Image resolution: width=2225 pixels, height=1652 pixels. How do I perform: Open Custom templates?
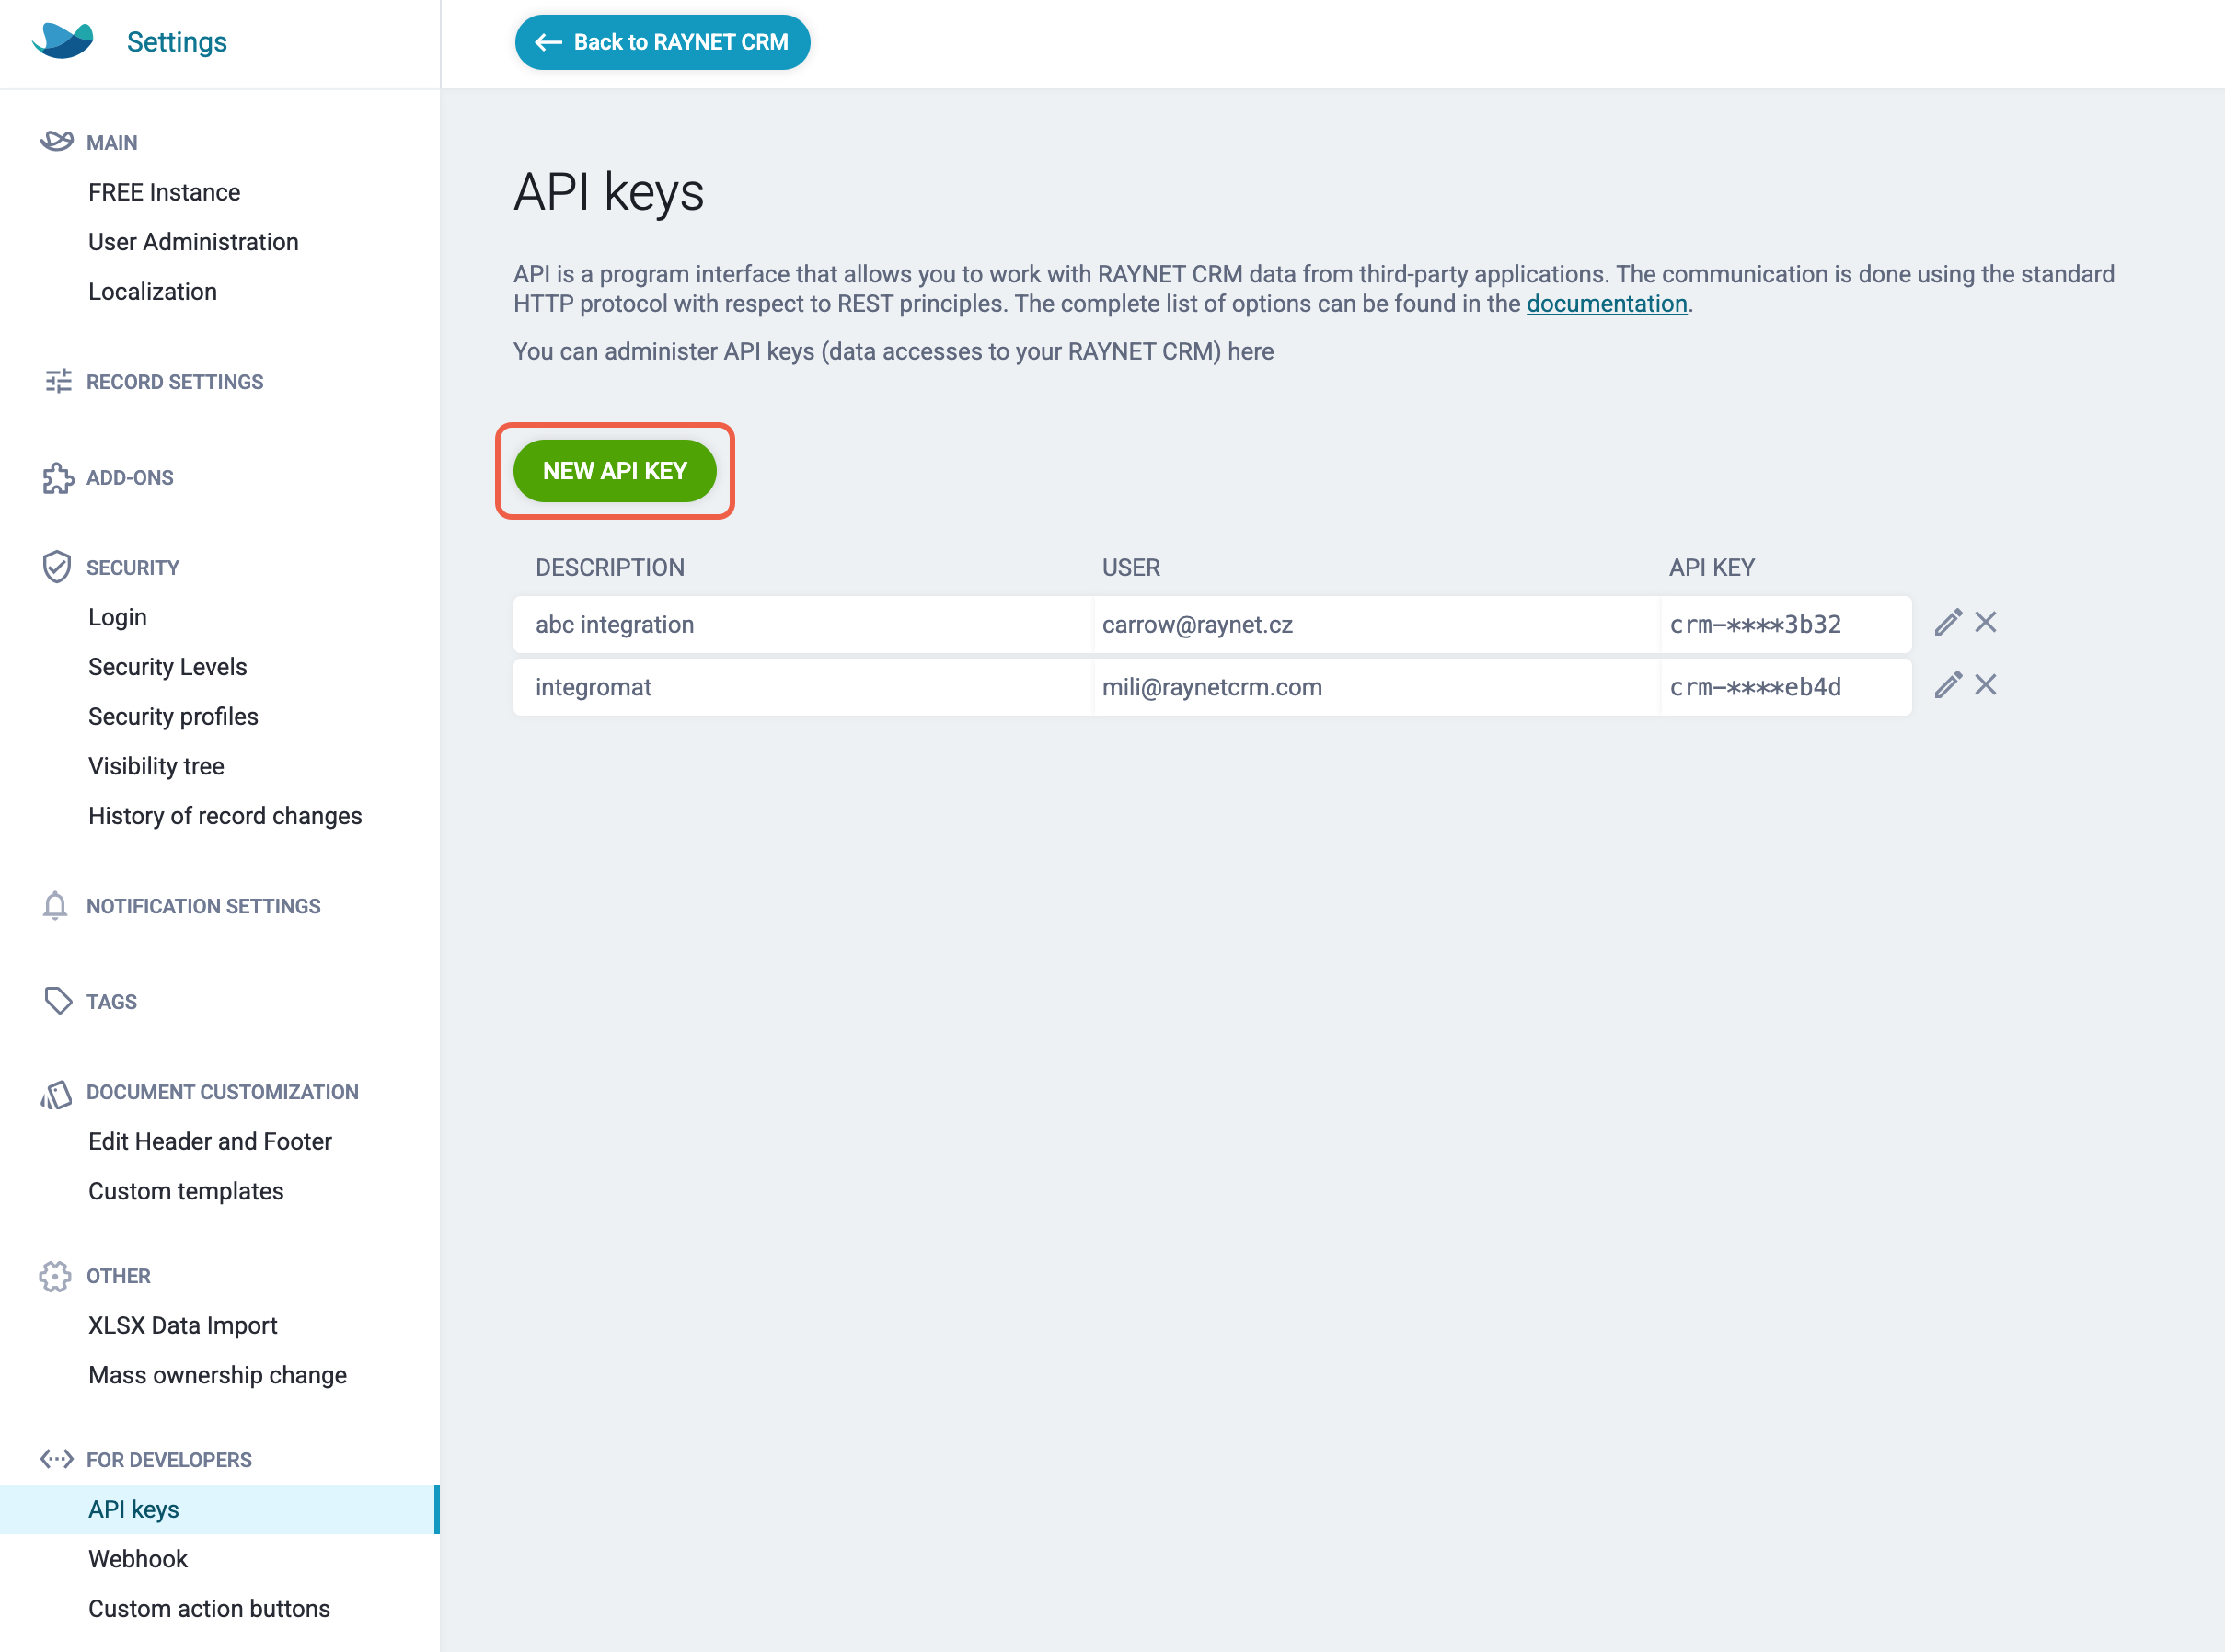tap(186, 1192)
